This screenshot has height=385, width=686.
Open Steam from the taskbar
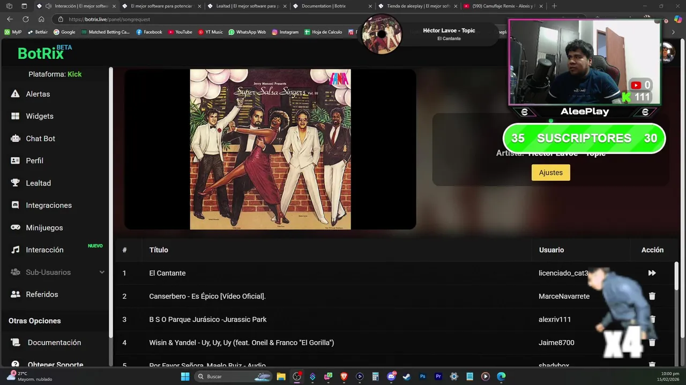pos(407,376)
